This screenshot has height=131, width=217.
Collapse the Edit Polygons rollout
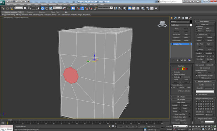(181, 99)
